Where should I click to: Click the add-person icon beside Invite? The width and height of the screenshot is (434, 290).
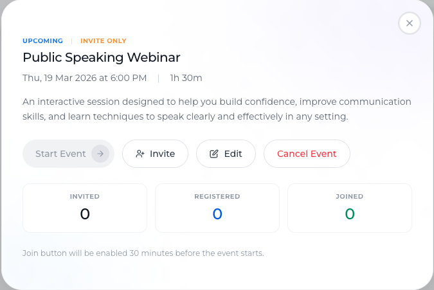[x=140, y=154]
